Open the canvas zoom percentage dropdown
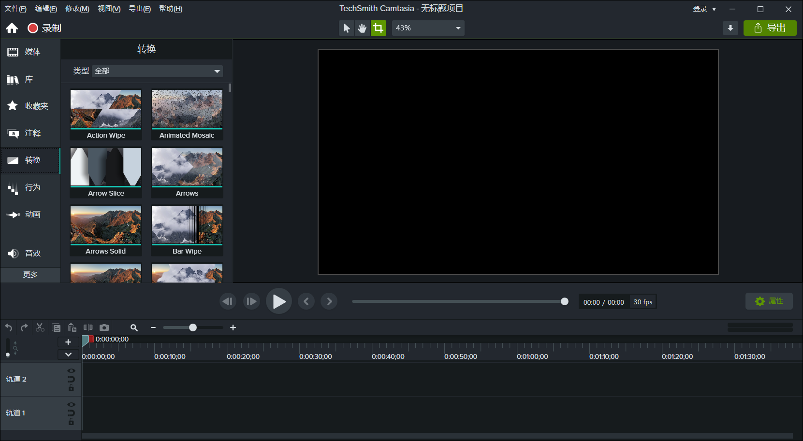Screen dimensions: 803x441 [x=427, y=28]
